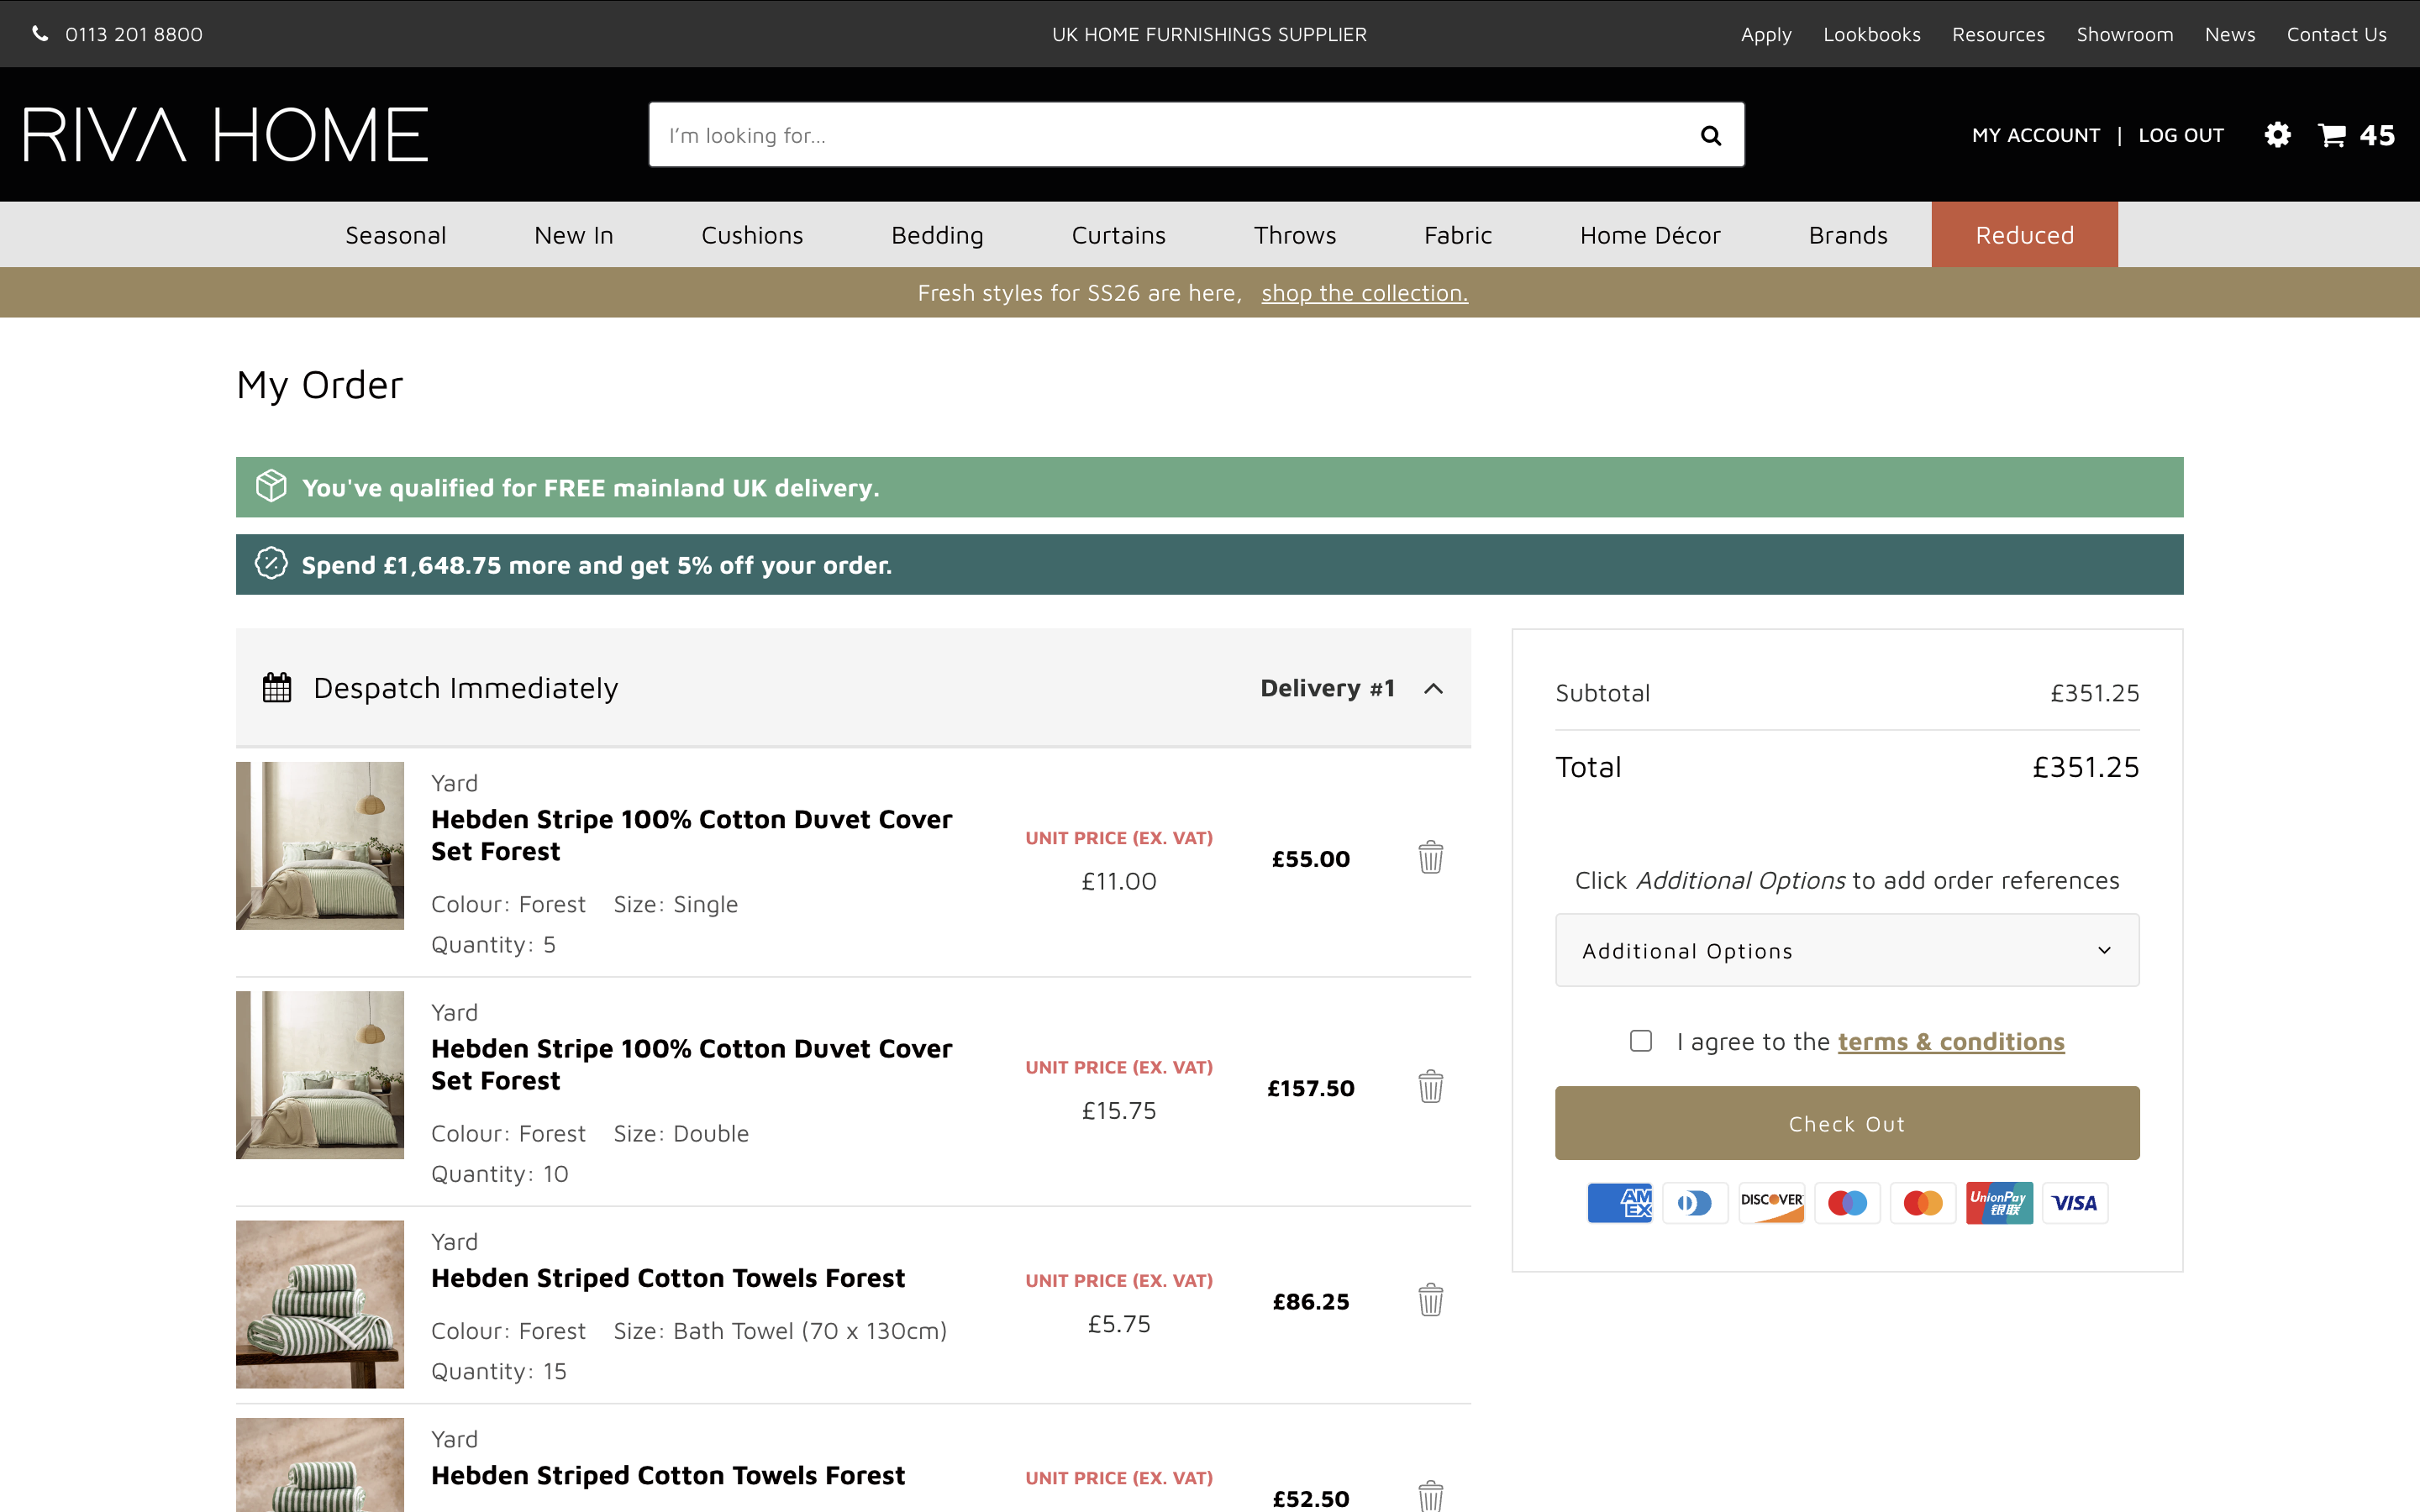Open Double duvet cover product thumbnail
This screenshot has height=1512, width=2420.
pyautogui.click(x=320, y=1074)
